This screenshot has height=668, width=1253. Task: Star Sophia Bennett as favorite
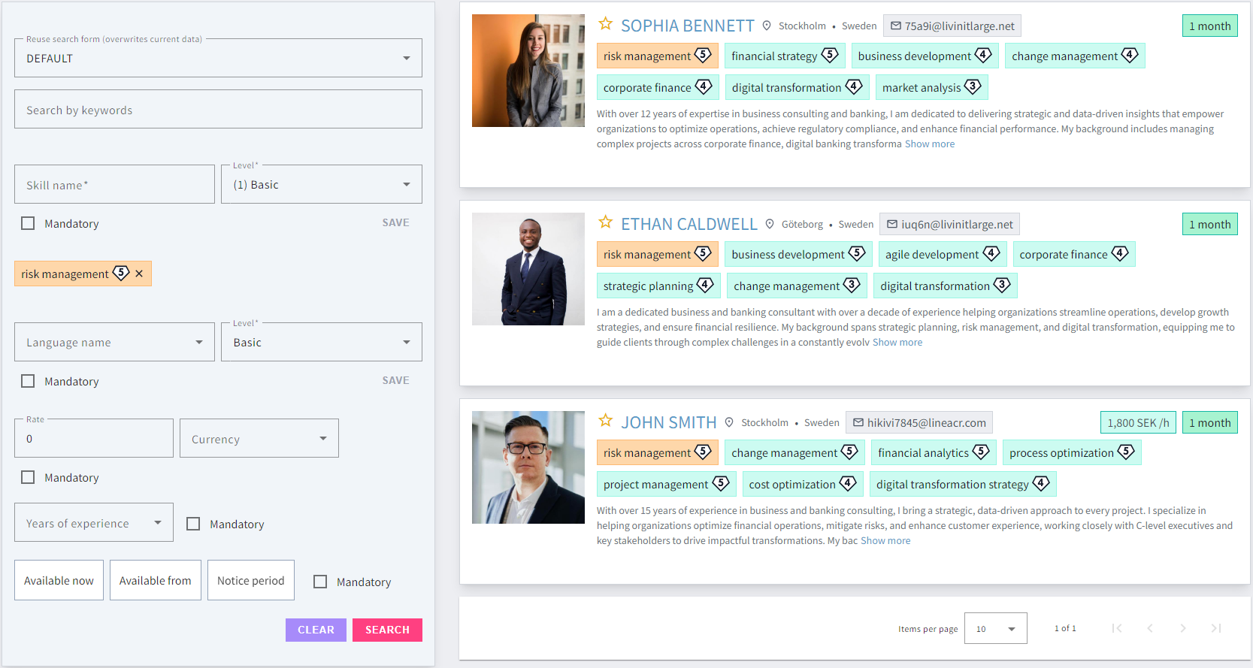(x=605, y=24)
